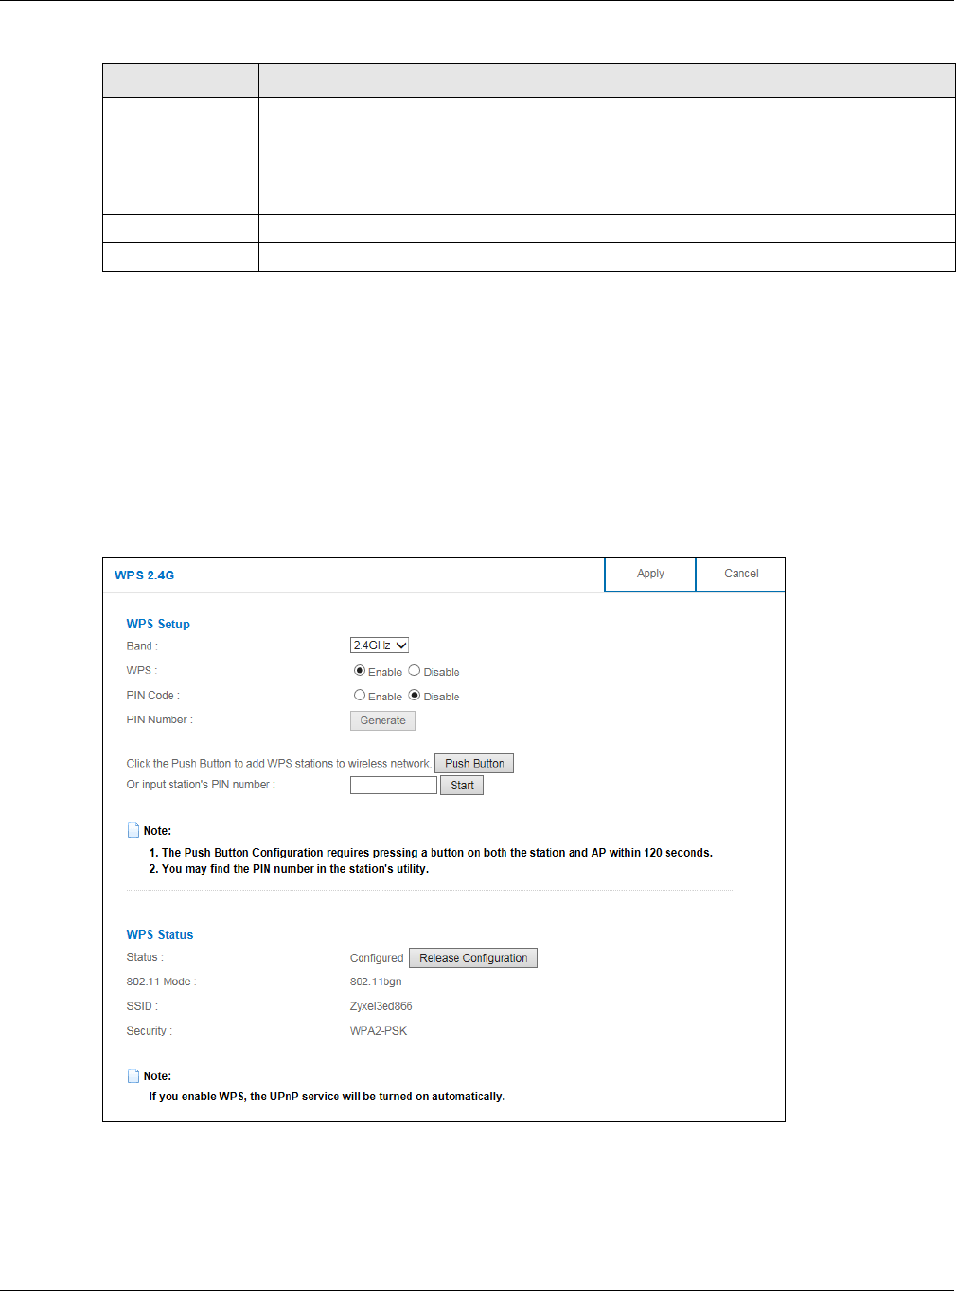
Task: Click the WPS Status heading
Action: pyautogui.click(x=160, y=934)
